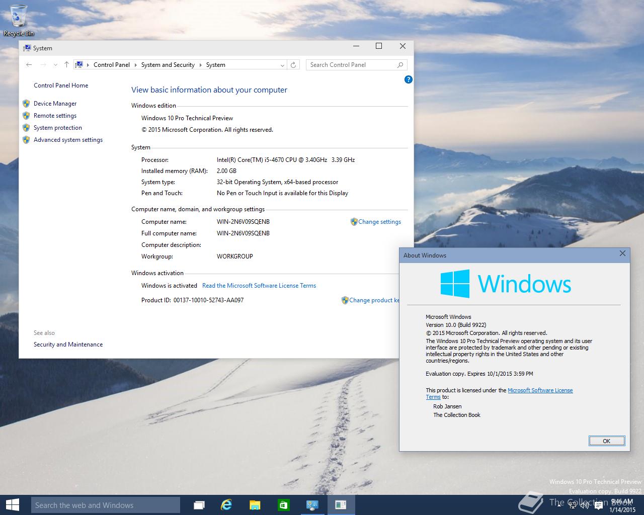Select the Product ID '00137-10010-52743-AA097'

pyautogui.click(x=208, y=300)
